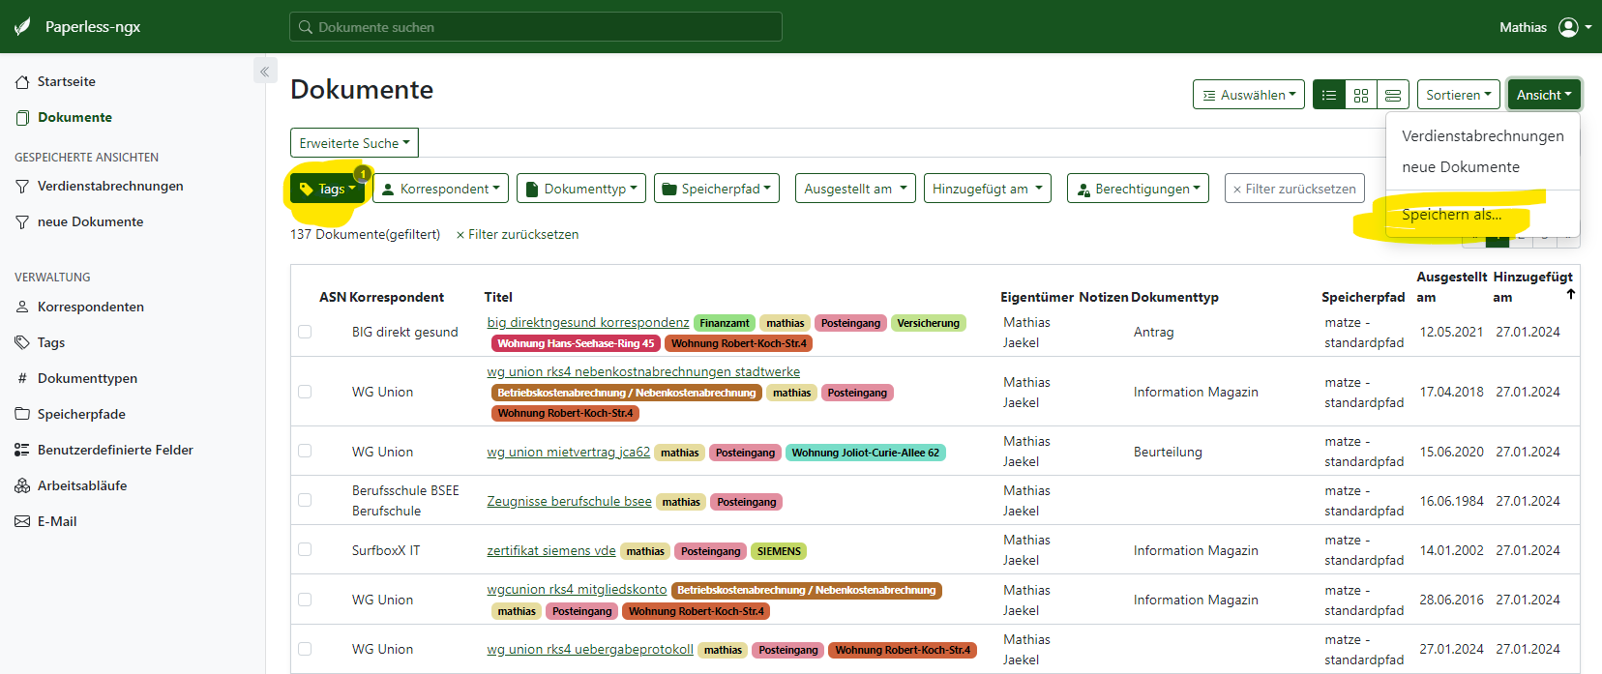Select checkbox for SurfboxX IT row
Image resolution: width=1602 pixels, height=674 pixels.
[x=305, y=549]
